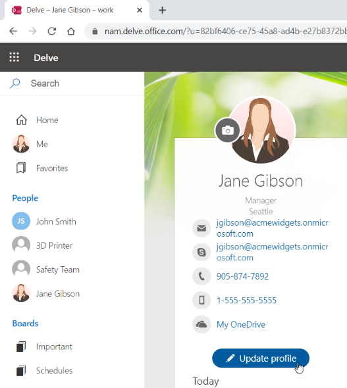Viewport: 347px width, 388px height.
Task: Click the Skype icon
Action: pos(201,252)
